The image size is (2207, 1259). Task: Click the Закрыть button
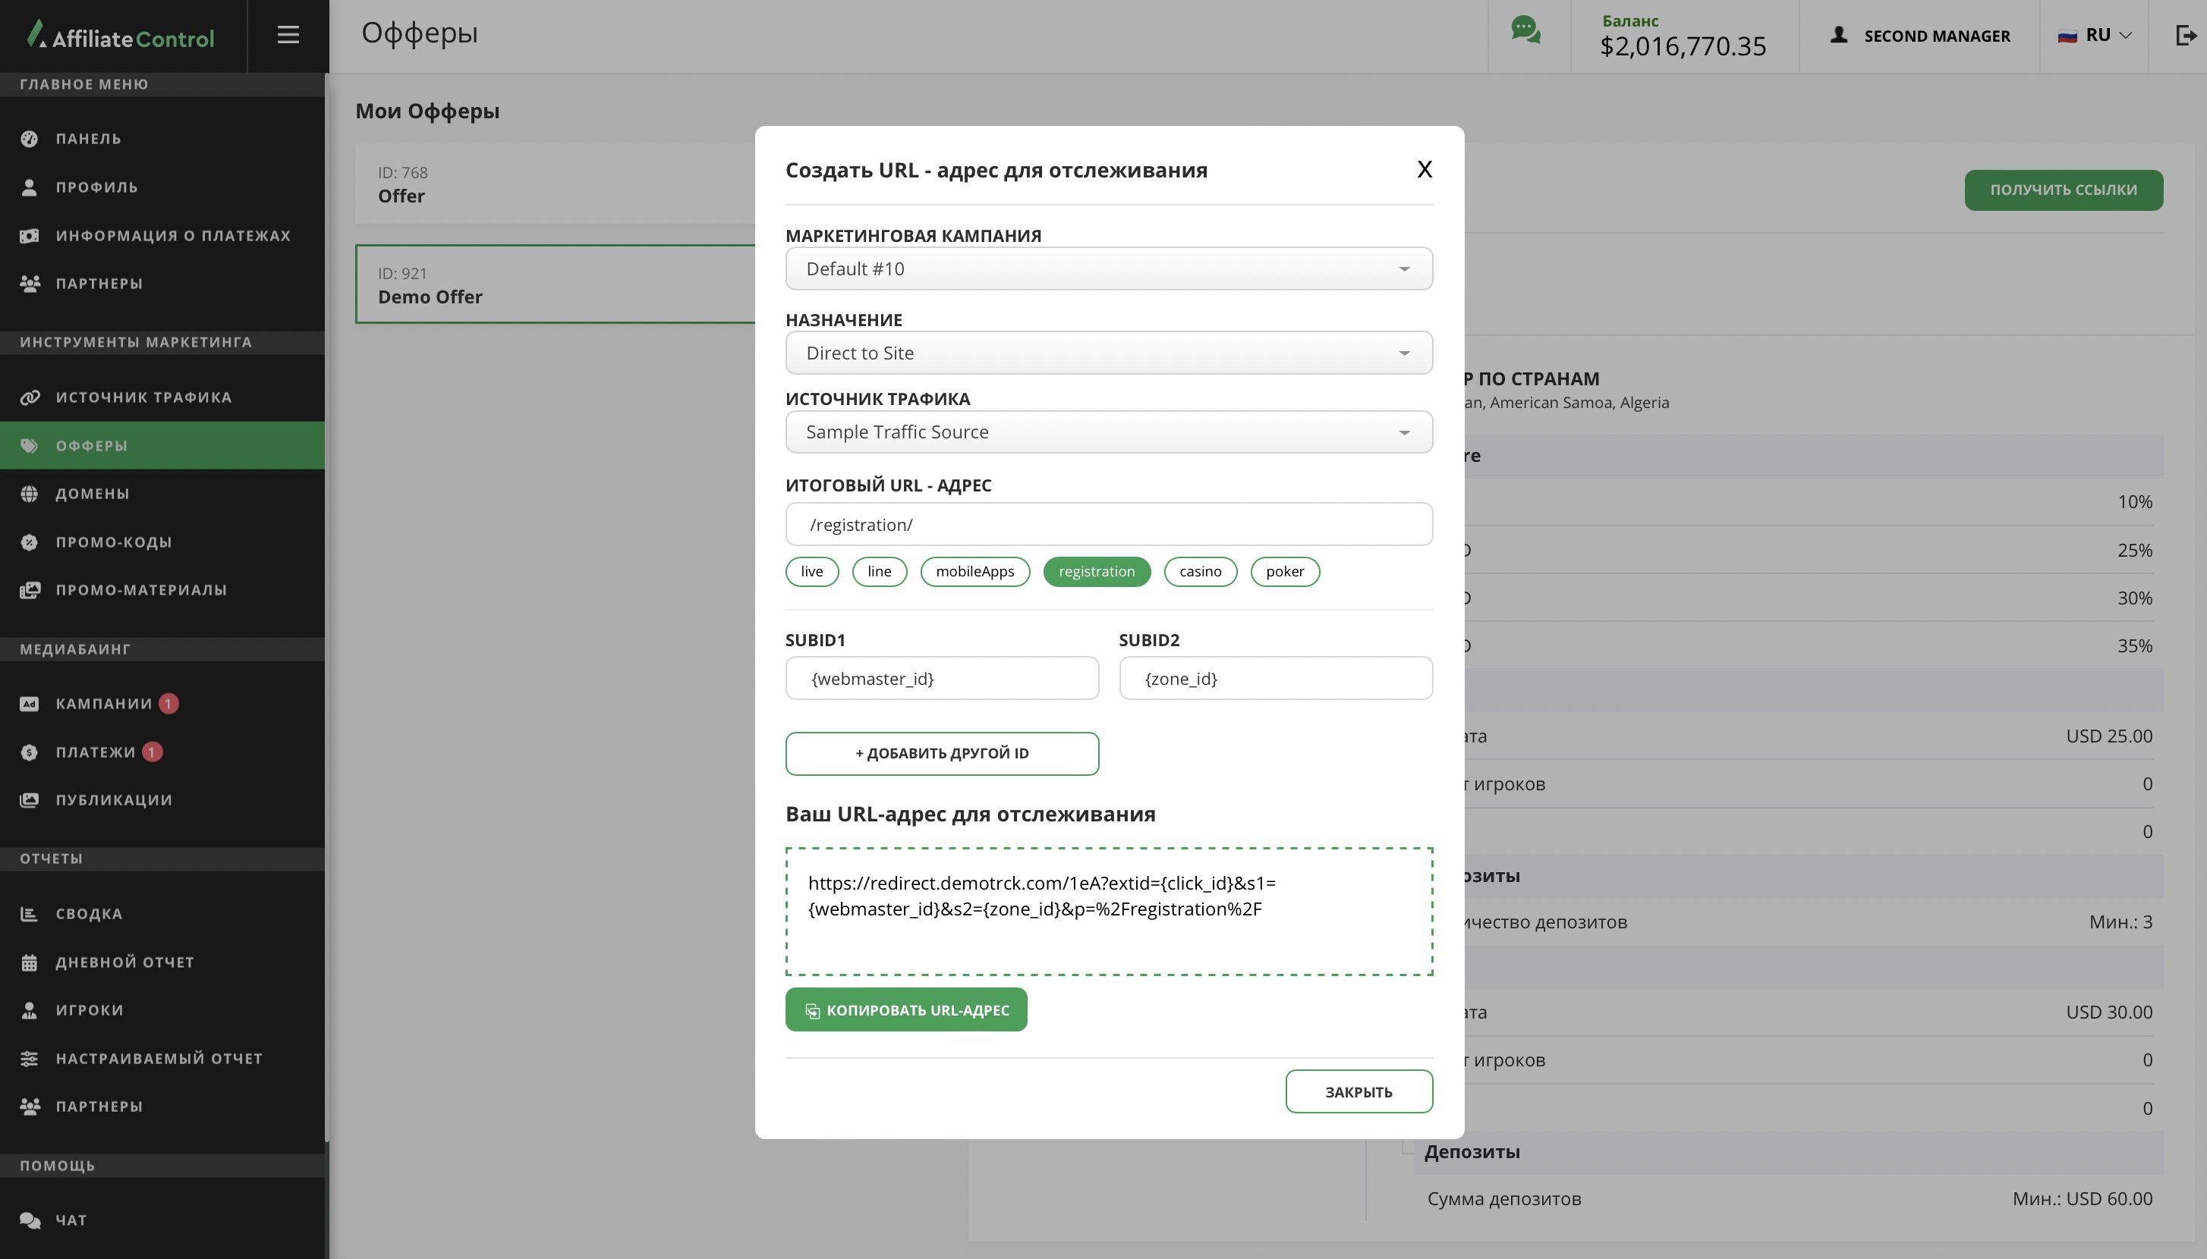[1359, 1092]
